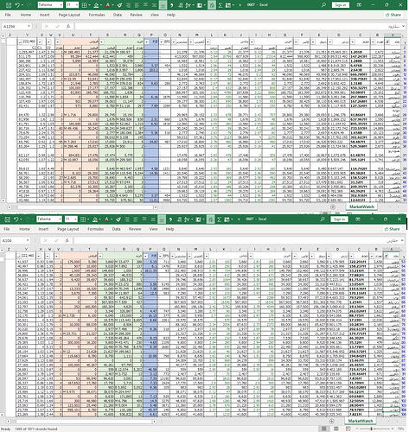Open Data tab in lower window
Screen dimensions: 409x432
(x=116, y=229)
